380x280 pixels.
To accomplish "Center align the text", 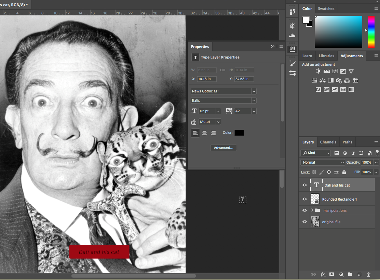I will (204, 133).
